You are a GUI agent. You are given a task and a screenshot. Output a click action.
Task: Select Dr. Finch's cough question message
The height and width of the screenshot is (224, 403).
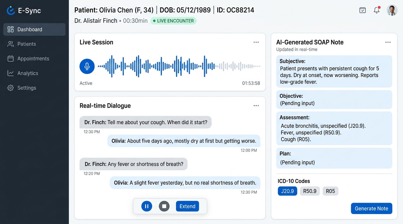coord(146,122)
